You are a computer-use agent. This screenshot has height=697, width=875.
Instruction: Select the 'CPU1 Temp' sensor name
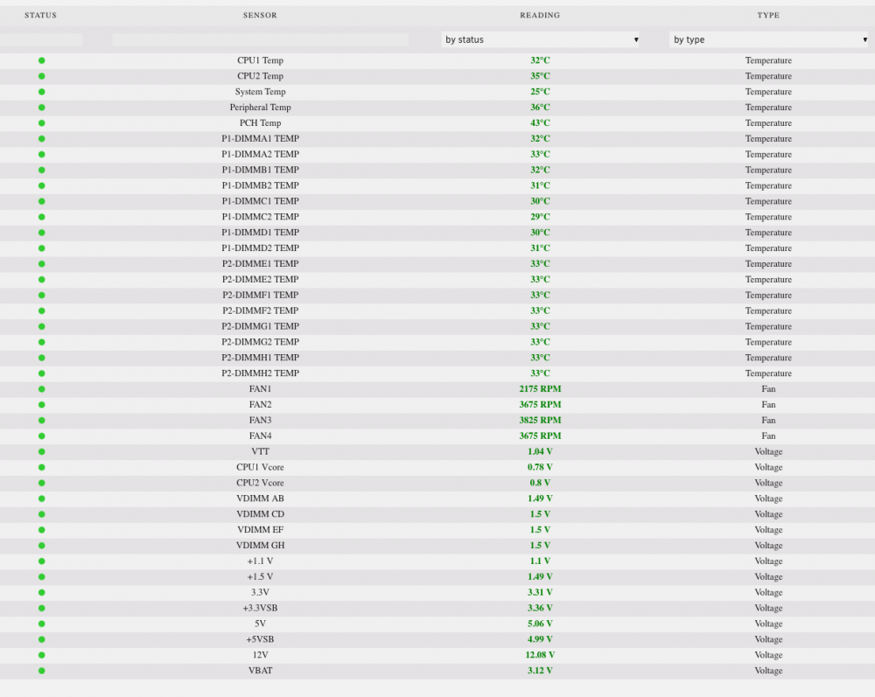point(260,60)
